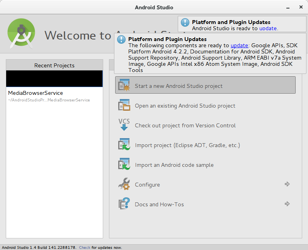This screenshot has width=308, height=250.
Task: Click the Configure wrench icon
Action: click(124, 184)
